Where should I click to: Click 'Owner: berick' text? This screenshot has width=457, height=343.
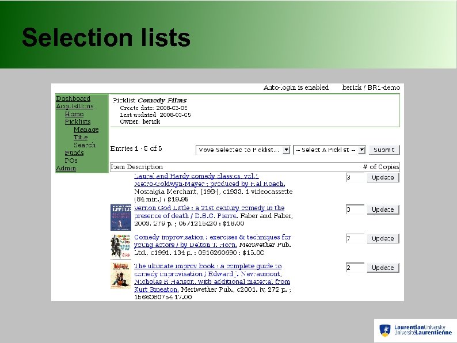point(140,122)
